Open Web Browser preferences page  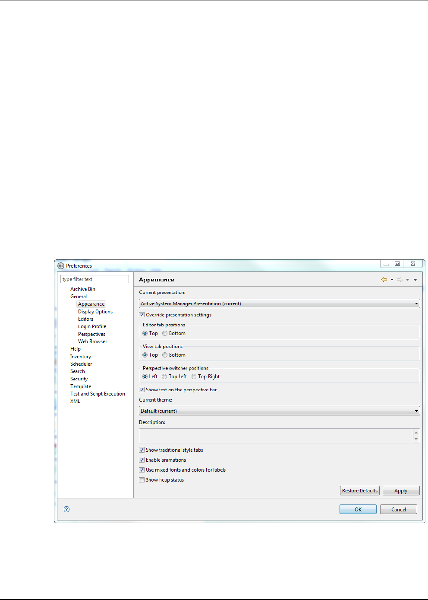92,341
